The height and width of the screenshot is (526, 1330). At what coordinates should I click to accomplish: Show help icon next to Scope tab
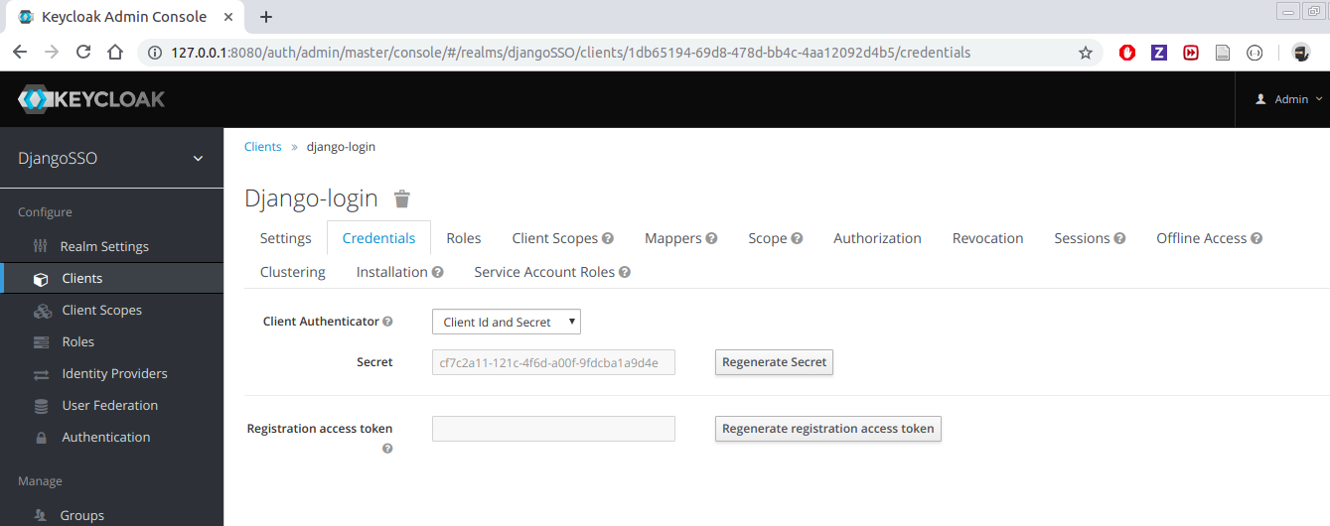797,238
